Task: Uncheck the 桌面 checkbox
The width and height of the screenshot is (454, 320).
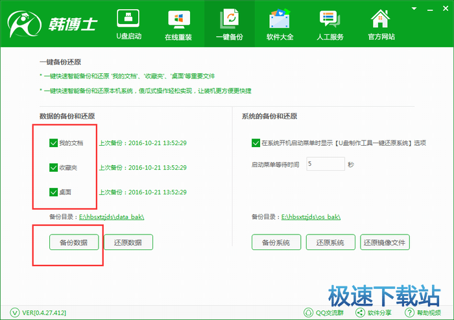Action: tap(53, 192)
